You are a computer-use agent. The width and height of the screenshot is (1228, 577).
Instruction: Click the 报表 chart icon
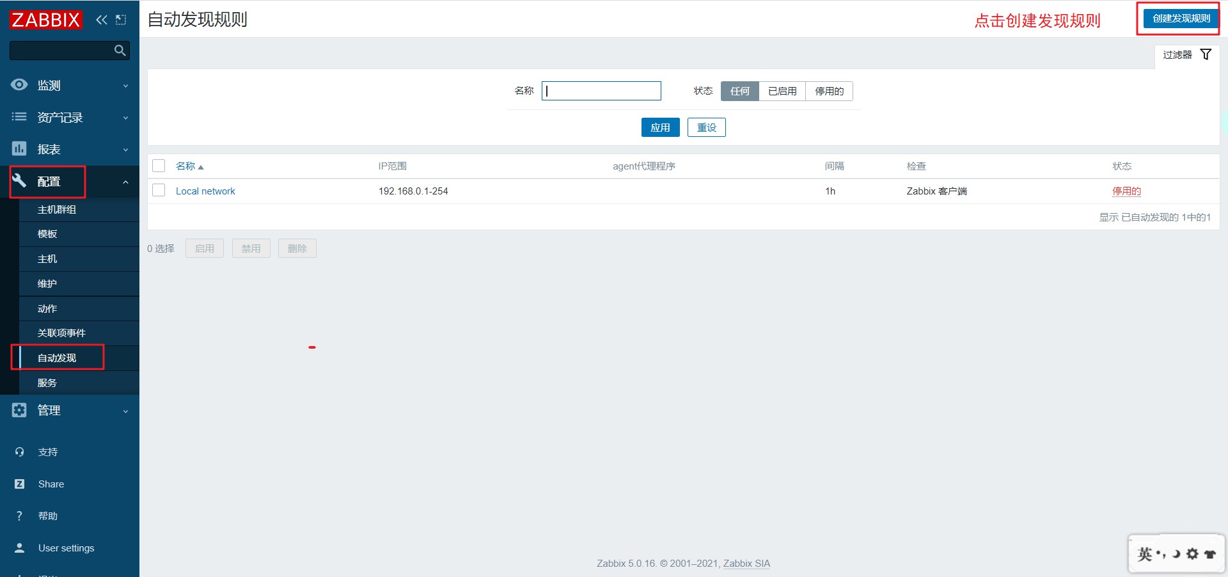tap(19, 149)
